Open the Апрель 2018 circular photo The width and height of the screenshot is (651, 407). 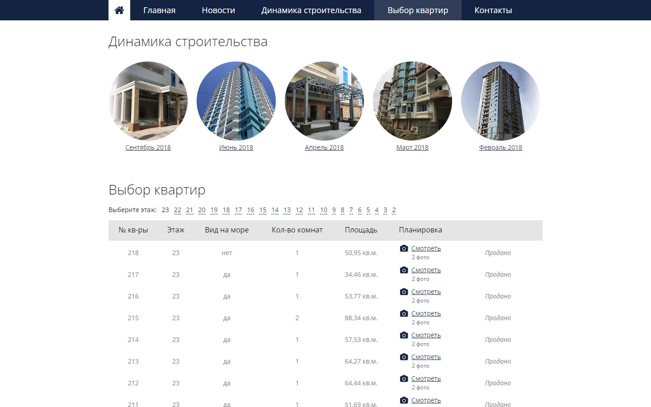pyautogui.click(x=324, y=101)
